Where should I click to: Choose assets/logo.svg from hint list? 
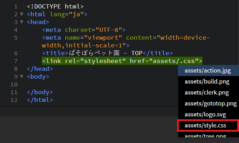205,115
